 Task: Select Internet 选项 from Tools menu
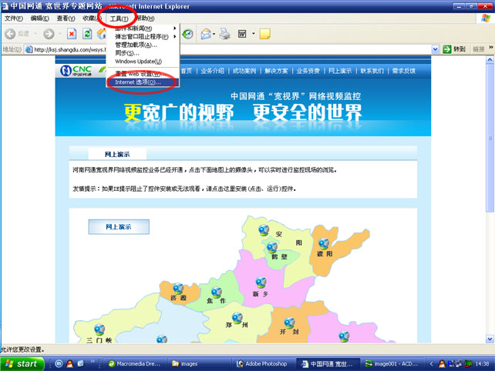[135, 82]
